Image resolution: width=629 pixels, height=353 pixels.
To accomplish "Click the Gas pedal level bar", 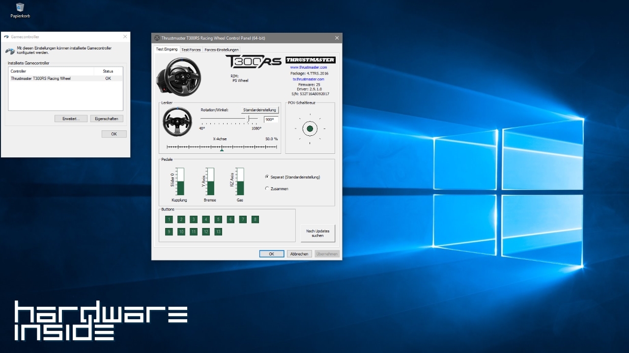I will (x=240, y=181).
